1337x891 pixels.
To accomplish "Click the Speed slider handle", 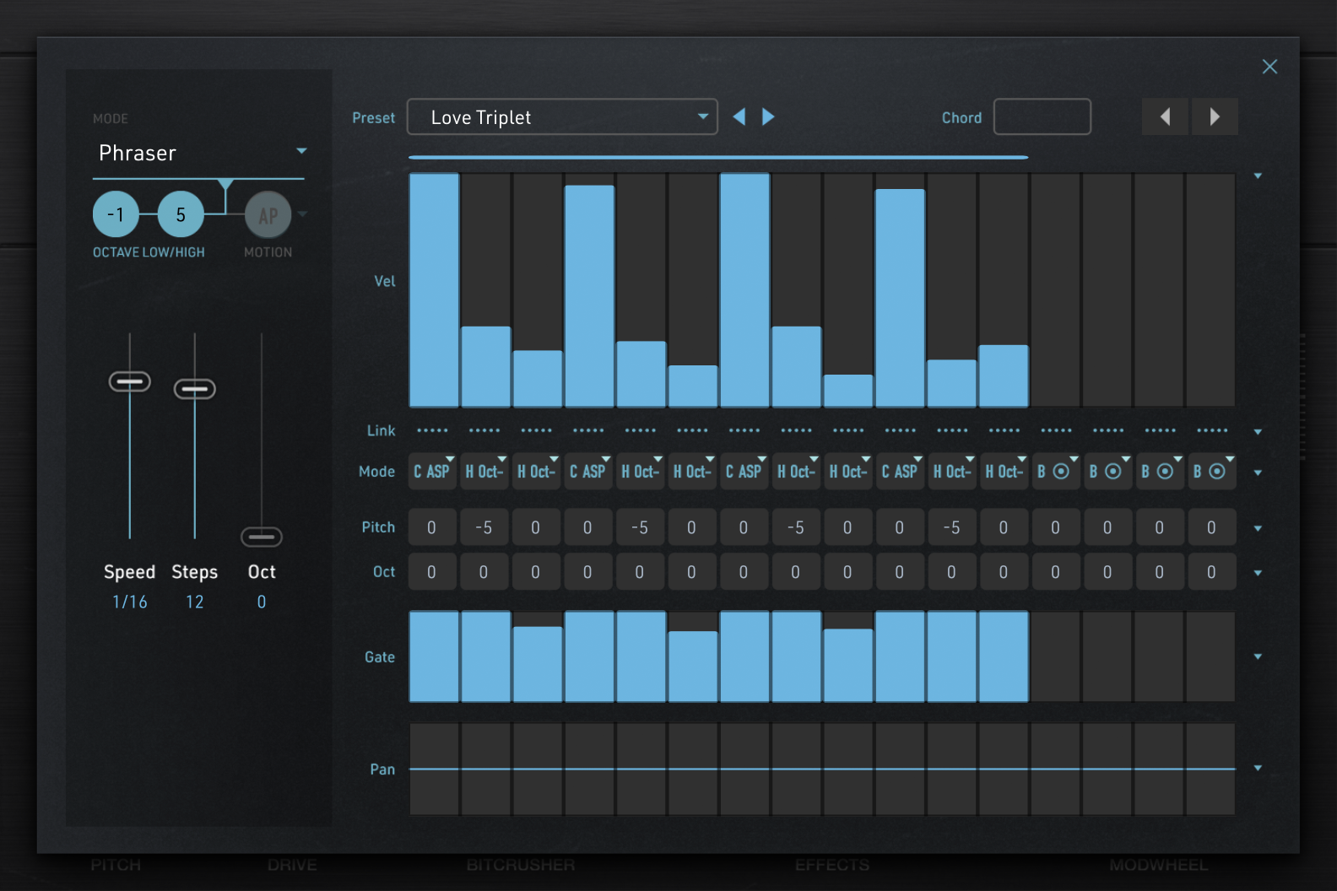I will pyautogui.click(x=130, y=382).
